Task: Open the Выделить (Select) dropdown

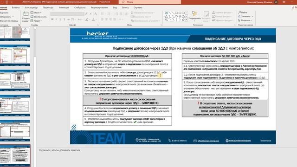Action: [245, 20]
